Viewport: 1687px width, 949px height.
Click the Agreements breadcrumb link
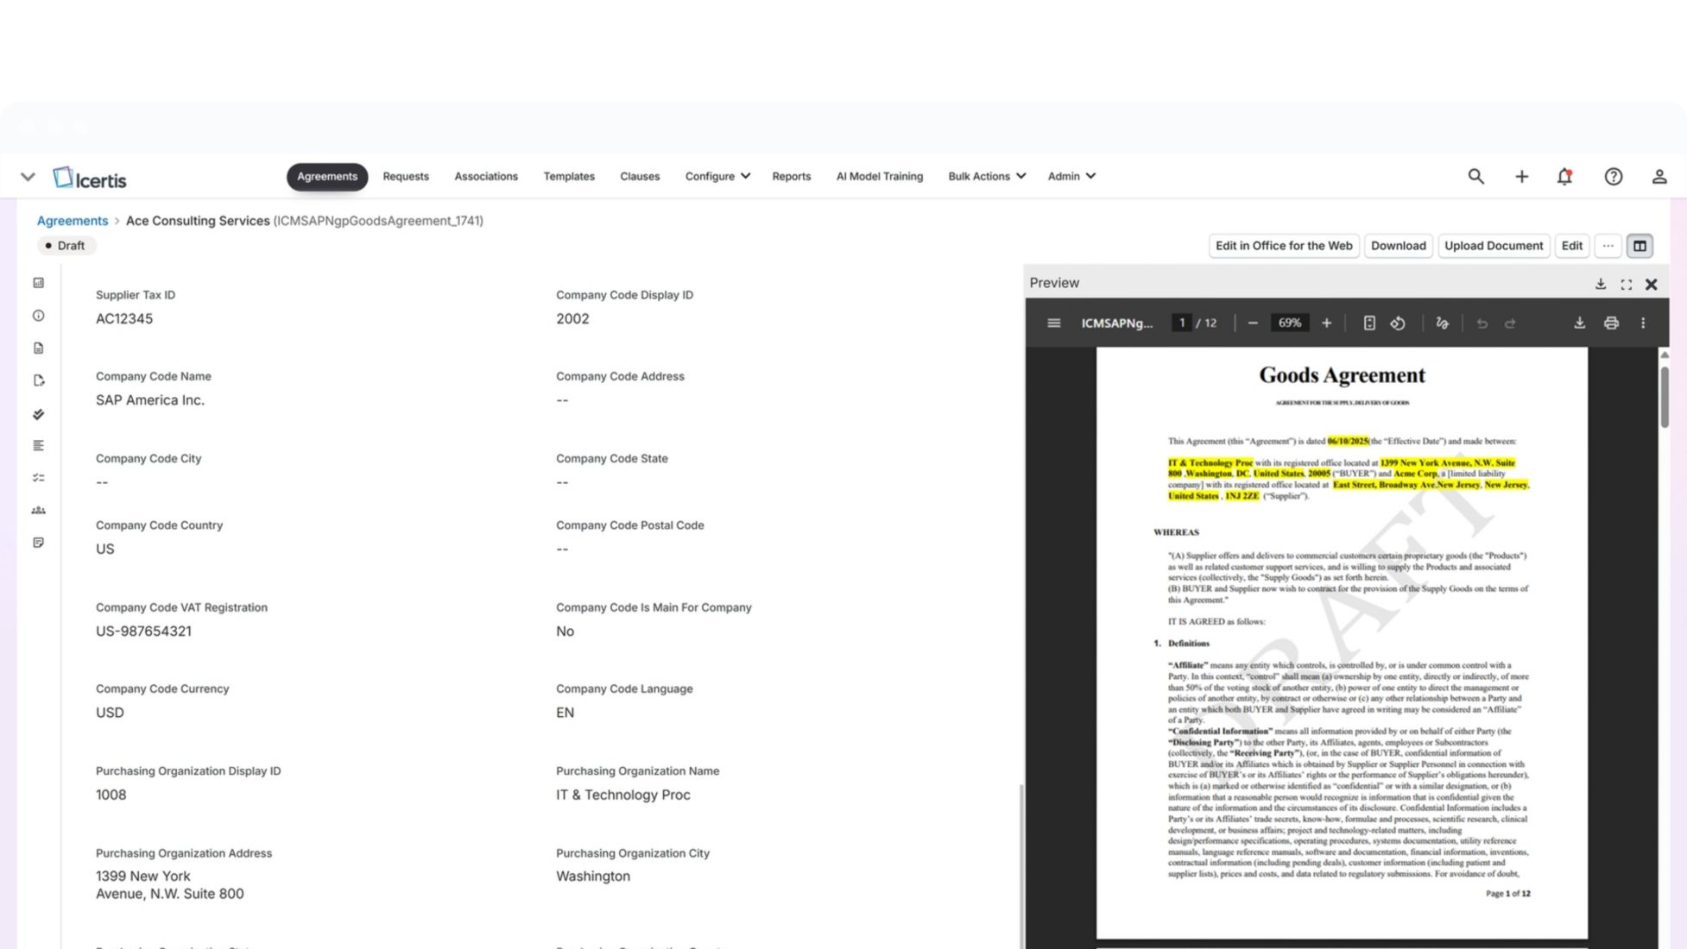pyautogui.click(x=73, y=221)
